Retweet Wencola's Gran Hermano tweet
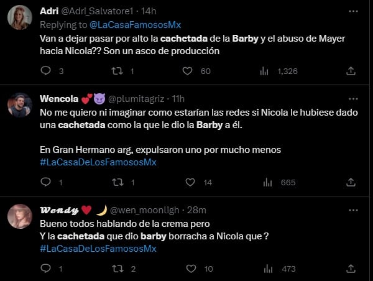This screenshot has height=281, width=373. coord(117,182)
